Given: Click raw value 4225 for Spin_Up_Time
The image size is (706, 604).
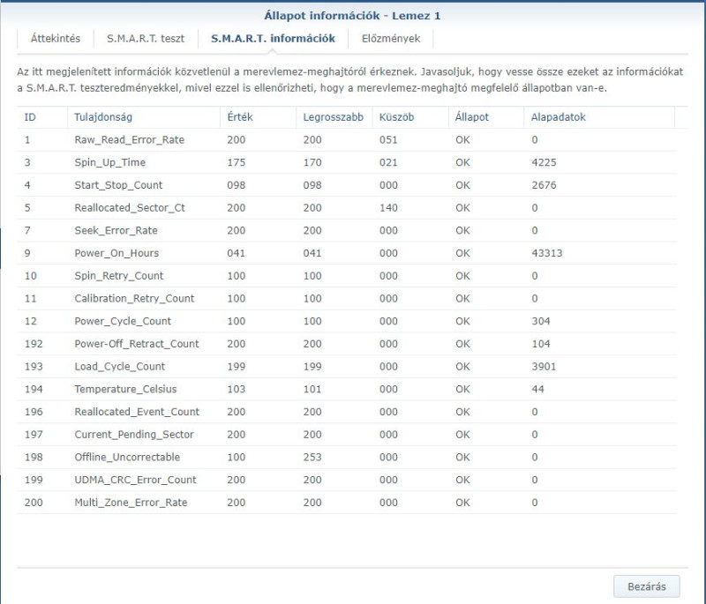Looking at the screenshot, I should pos(544,162).
